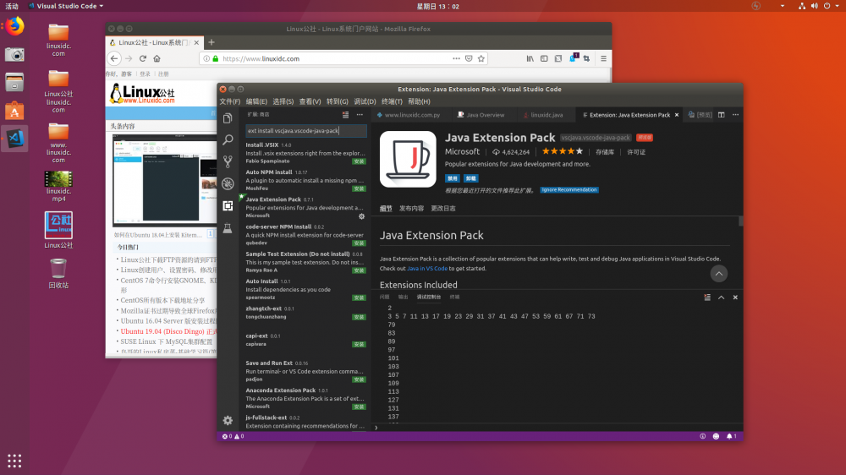846x475 pixels.
Task: Open the Explorer view in activity bar
Action: pyautogui.click(x=228, y=118)
